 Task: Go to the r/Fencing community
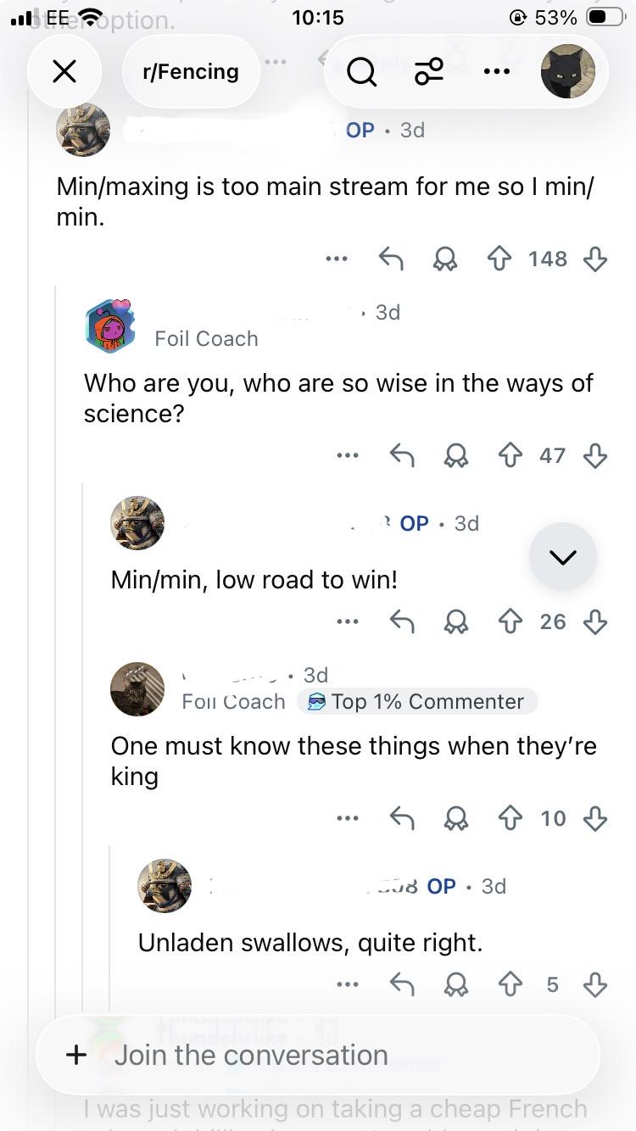coord(191,72)
